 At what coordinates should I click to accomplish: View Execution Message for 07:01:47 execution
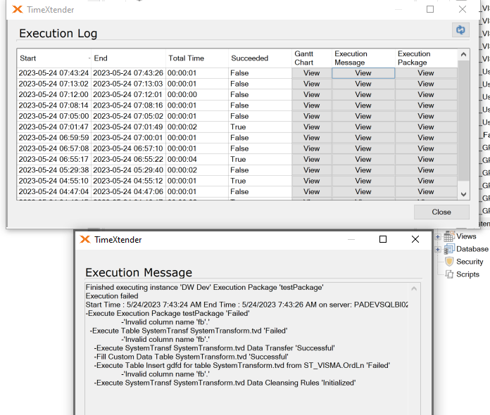pos(363,127)
